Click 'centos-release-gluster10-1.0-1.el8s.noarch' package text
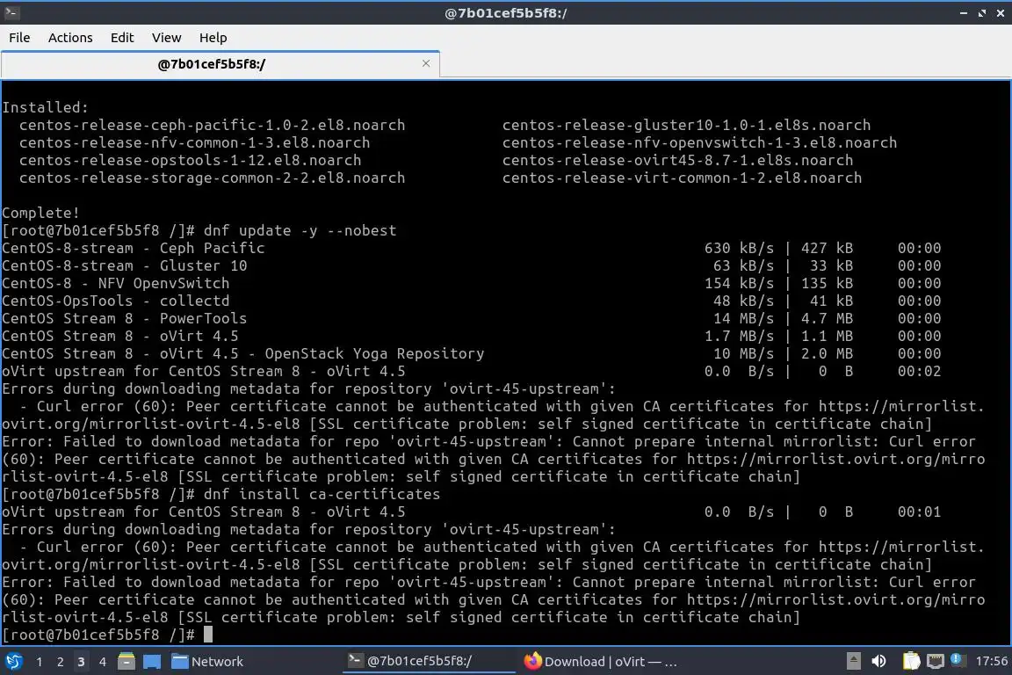This screenshot has height=675, width=1012. tap(687, 126)
